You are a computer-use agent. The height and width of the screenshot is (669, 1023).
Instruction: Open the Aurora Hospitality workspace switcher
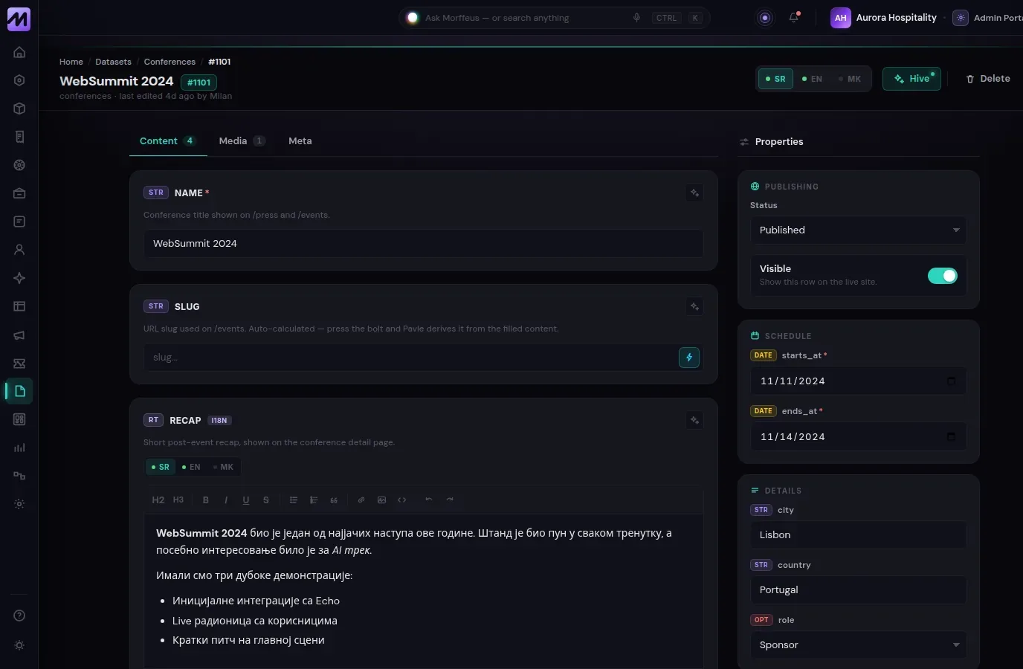pos(884,18)
